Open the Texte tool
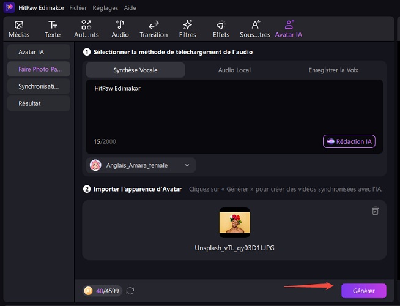 53,29
